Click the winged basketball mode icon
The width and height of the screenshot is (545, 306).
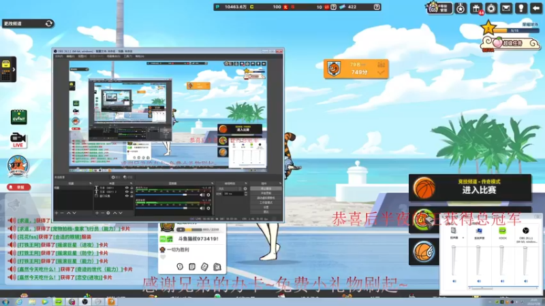coord(424,252)
